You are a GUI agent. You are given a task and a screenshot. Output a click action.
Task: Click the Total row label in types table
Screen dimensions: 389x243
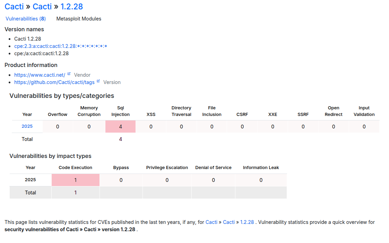27,139
